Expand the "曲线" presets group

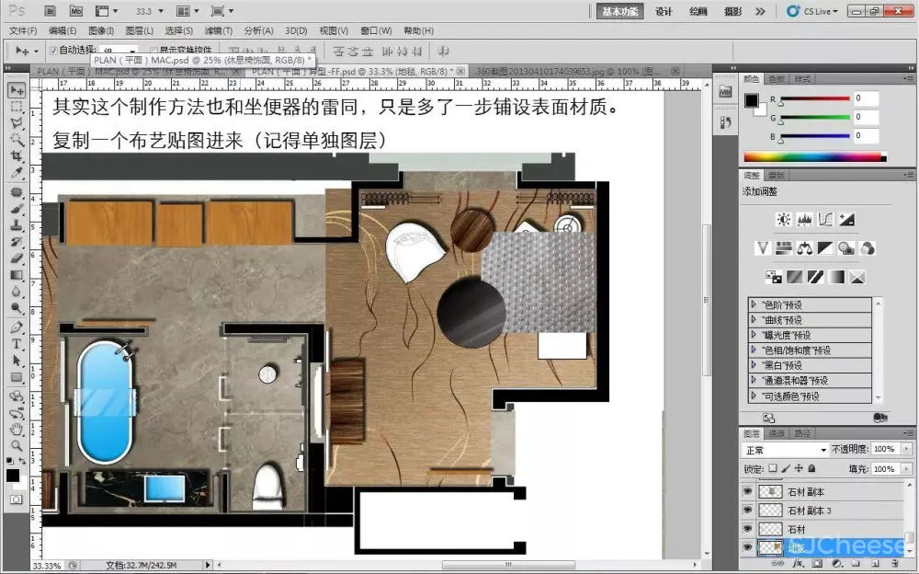click(754, 319)
